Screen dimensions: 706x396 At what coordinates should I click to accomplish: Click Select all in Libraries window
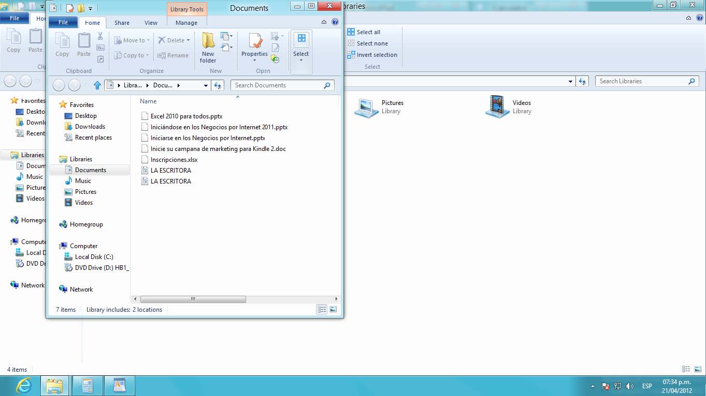point(368,32)
